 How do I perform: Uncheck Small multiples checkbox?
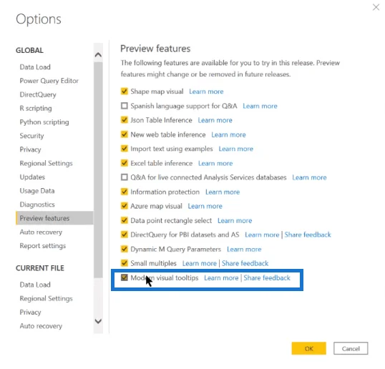(x=125, y=263)
